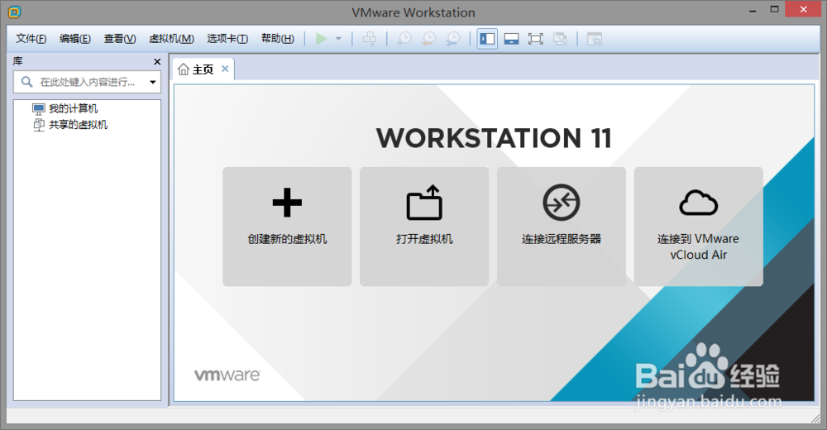Select 我的计算机 in the library tree

(74, 108)
